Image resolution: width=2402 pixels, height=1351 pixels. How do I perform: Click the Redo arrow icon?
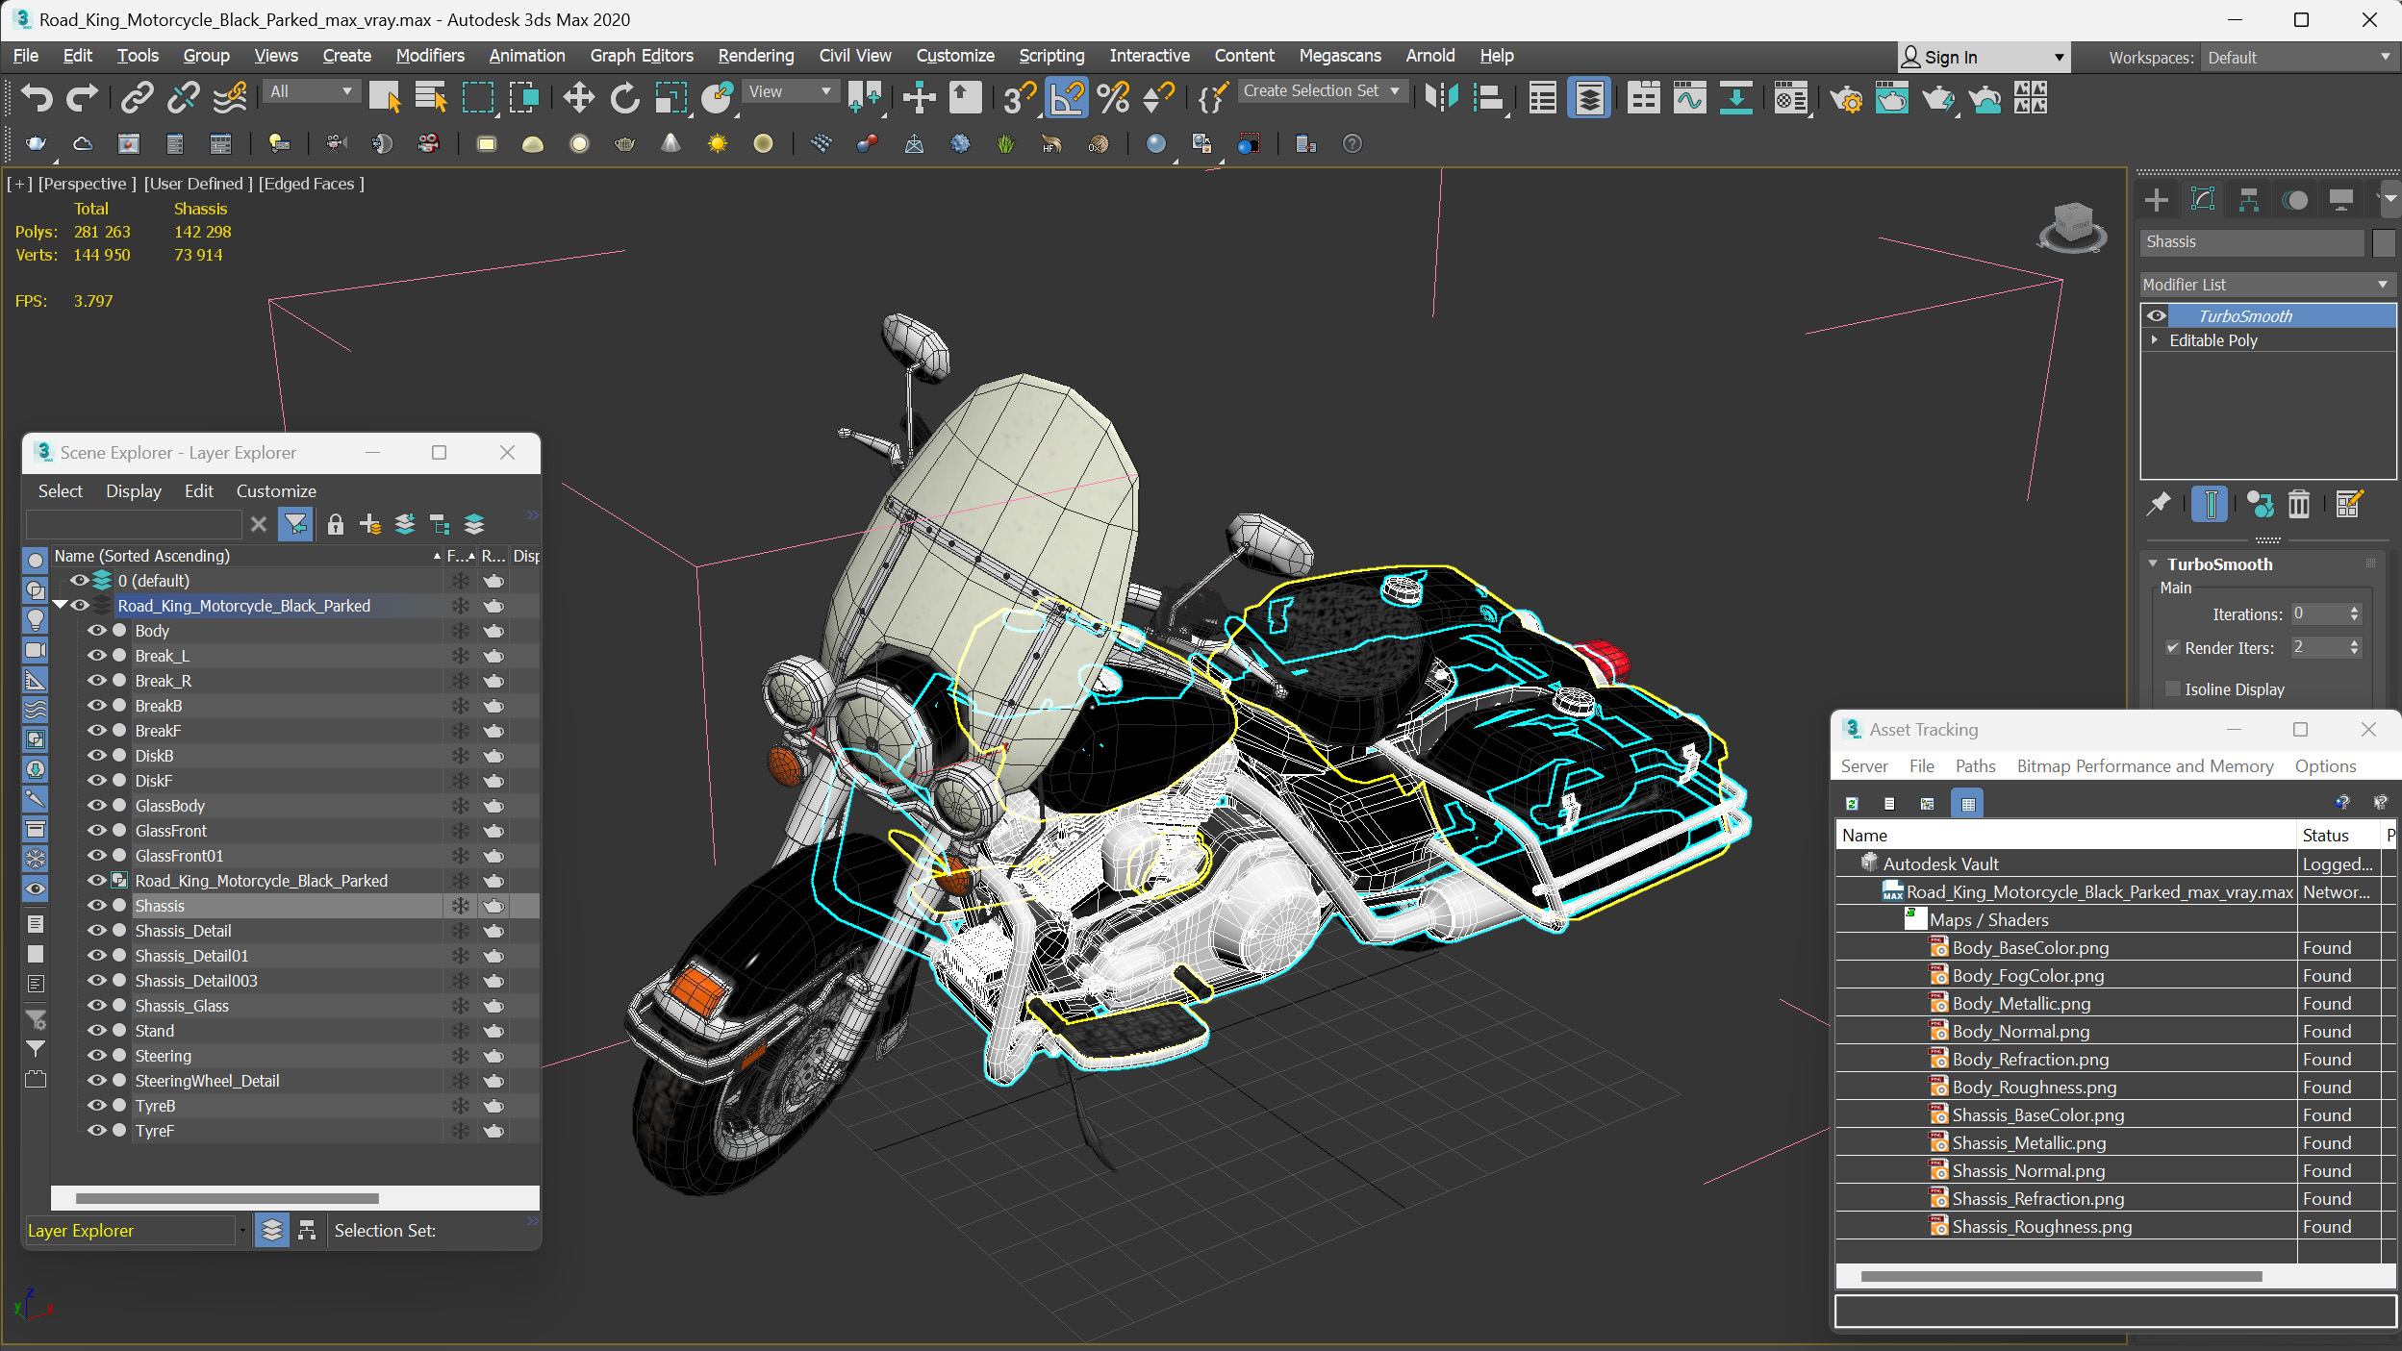click(82, 97)
